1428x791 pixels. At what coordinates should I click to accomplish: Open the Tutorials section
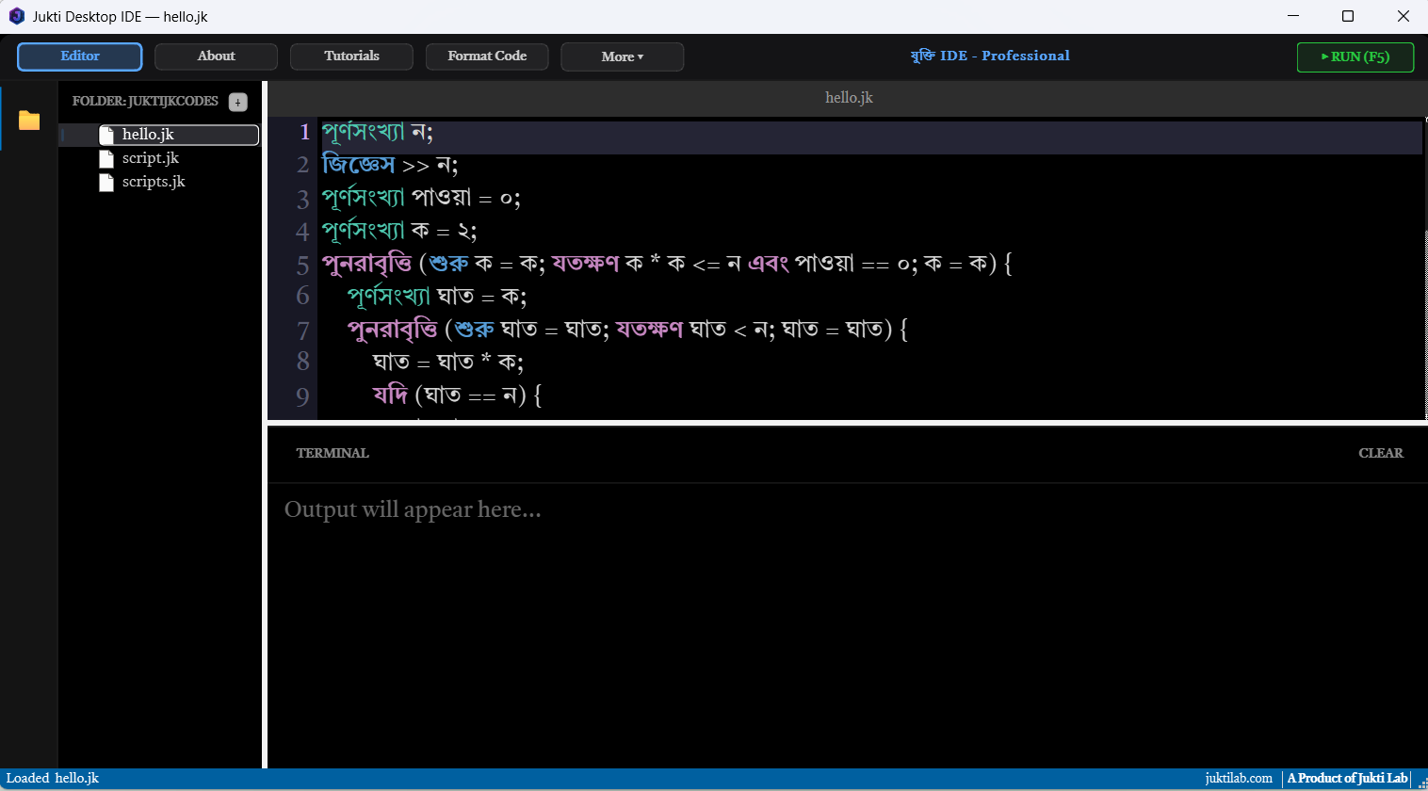tap(351, 56)
